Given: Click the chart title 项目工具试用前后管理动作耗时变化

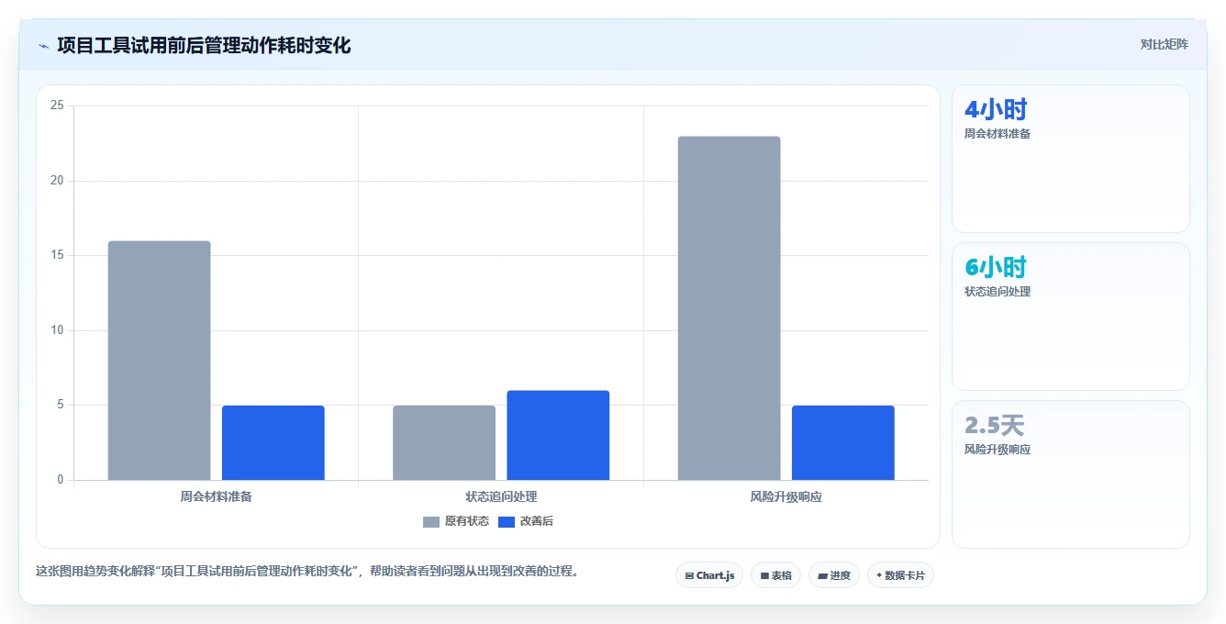Looking at the screenshot, I should click(204, 46).
